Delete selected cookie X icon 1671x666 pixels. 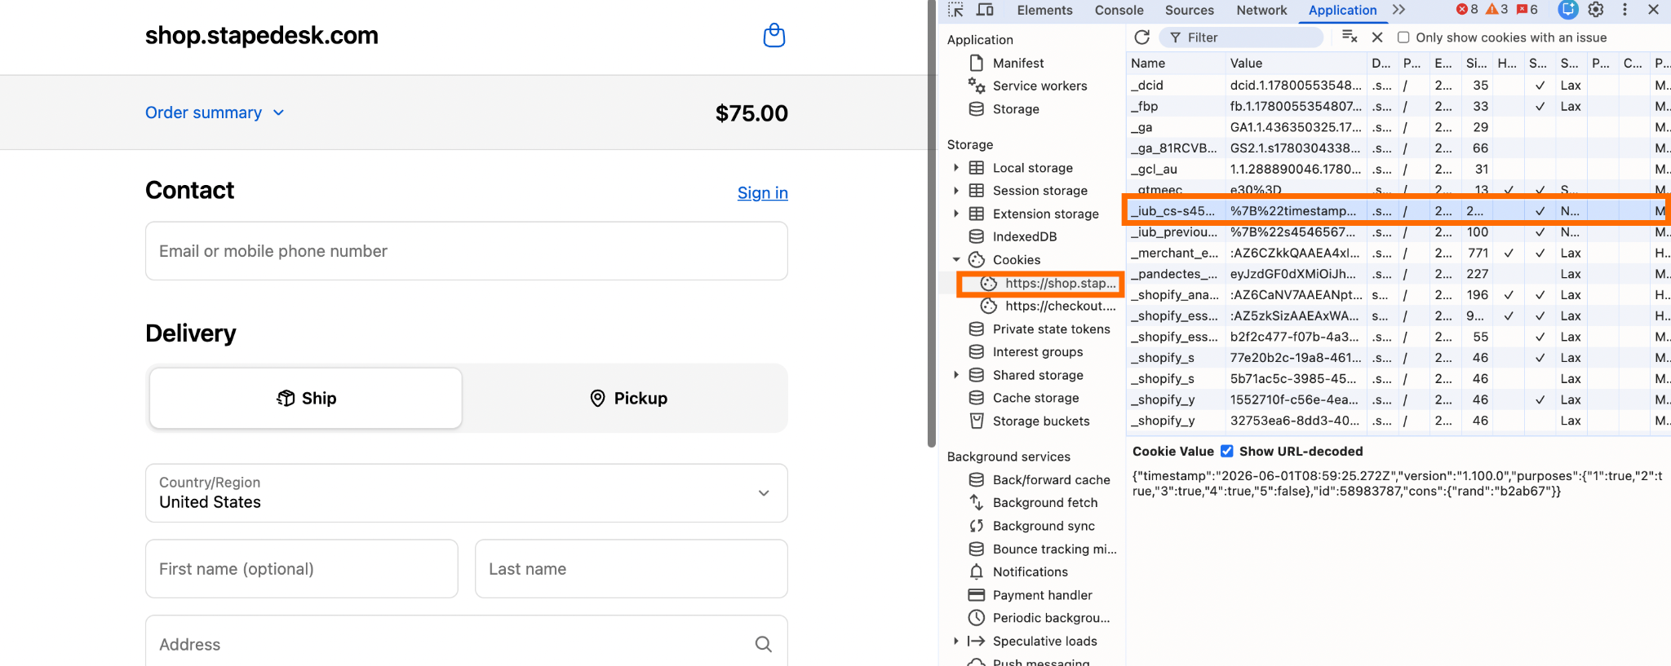coord(1377,37)
